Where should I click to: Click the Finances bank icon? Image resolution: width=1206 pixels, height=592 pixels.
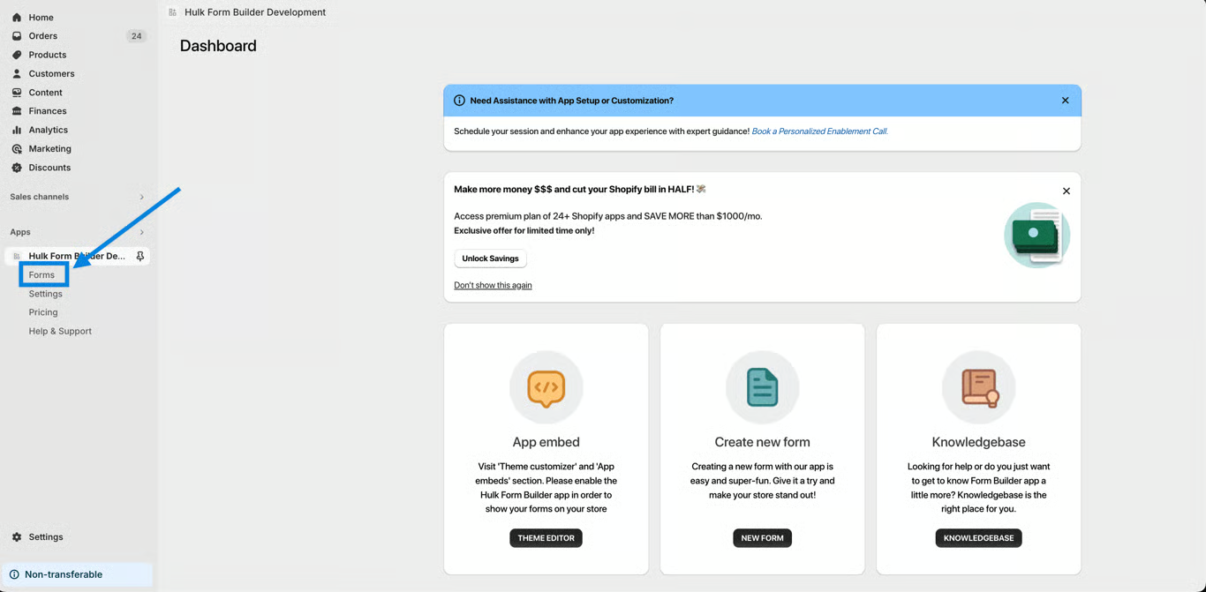17,111
